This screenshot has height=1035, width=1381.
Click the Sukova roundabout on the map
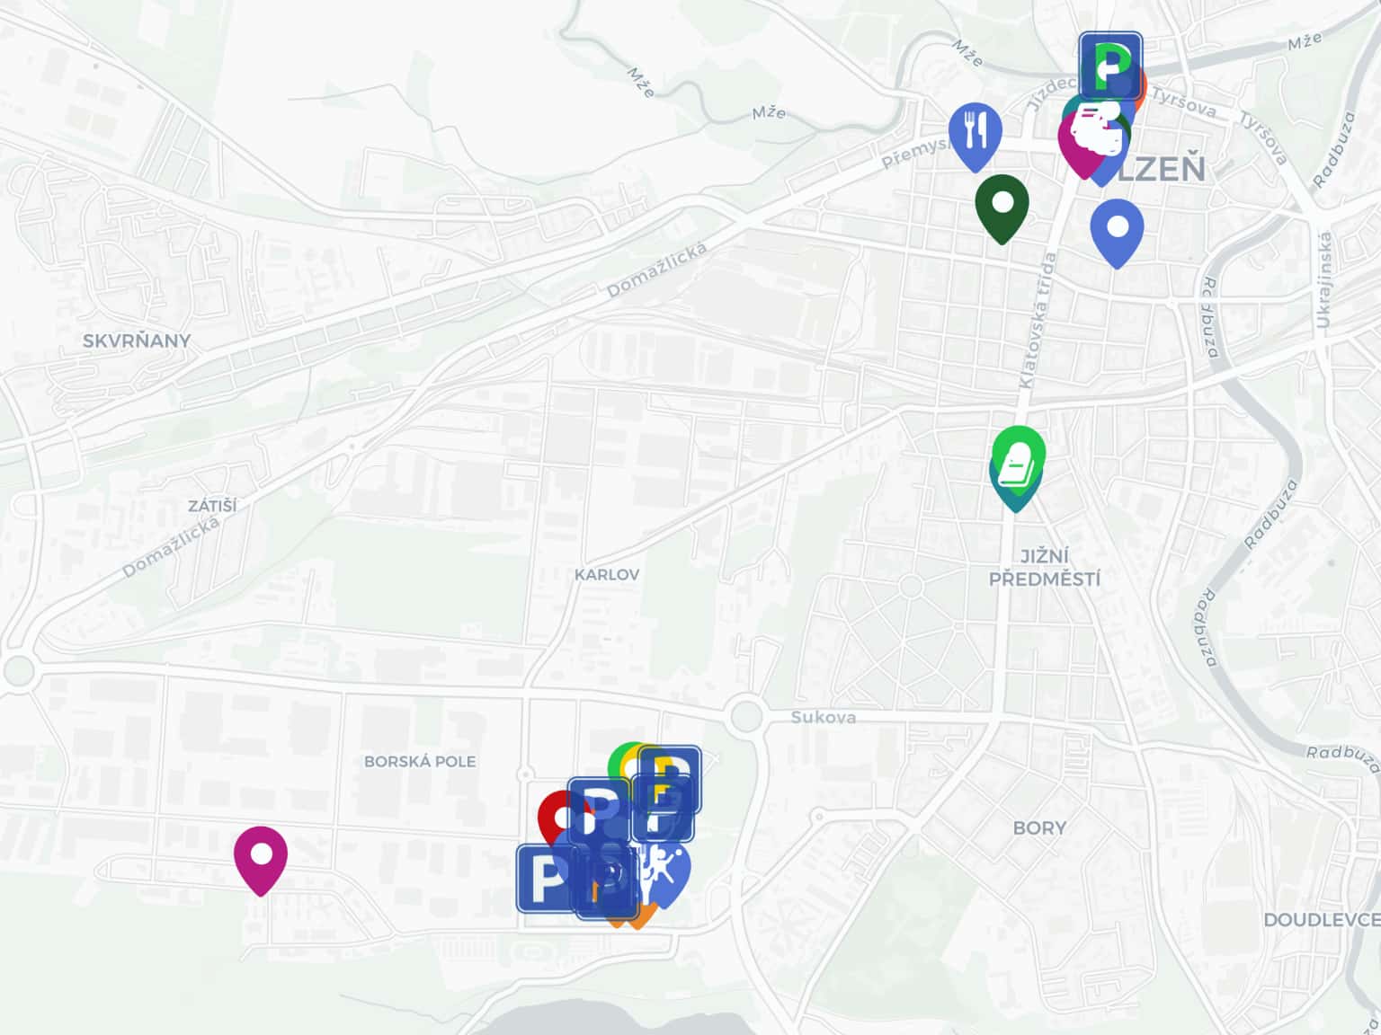pyautogui.click(x=746, y=716)
